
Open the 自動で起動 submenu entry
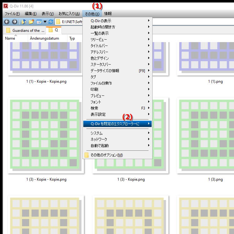click(x=117, y=146)
